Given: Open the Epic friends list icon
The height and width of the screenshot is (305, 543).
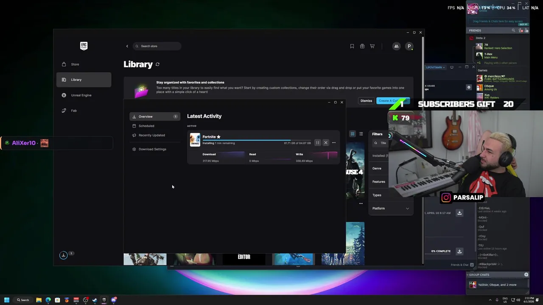Looking at the screenshot, I should click(396, 46).
